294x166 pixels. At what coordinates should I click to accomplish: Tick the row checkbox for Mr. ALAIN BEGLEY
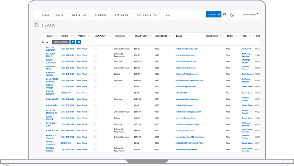coord(43,55)
